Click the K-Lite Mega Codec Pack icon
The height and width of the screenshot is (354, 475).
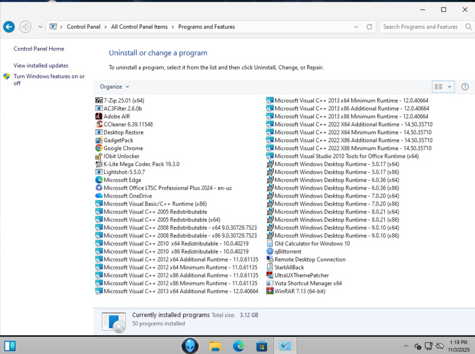tap(99, 164)
